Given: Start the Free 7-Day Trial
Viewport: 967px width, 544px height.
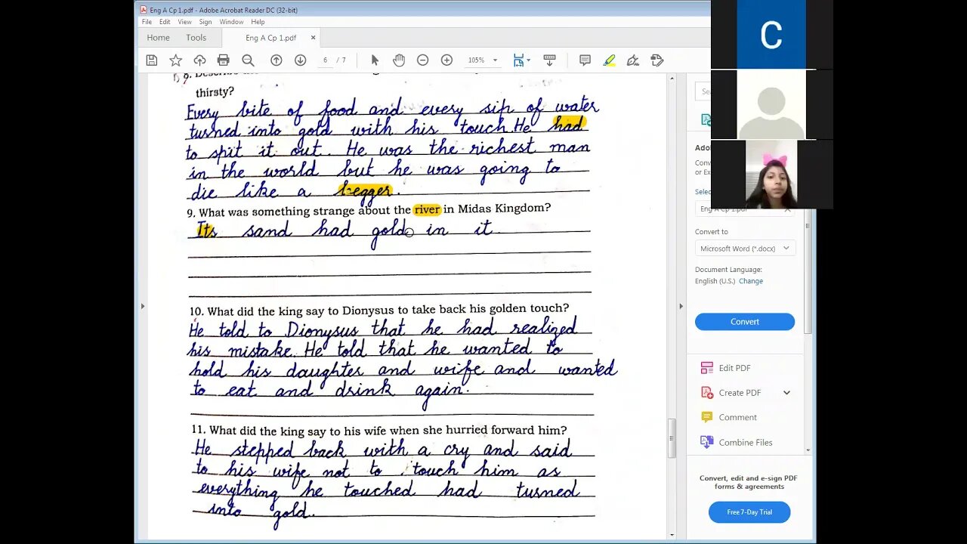Looking at the screenshot, I should point(749,512).
